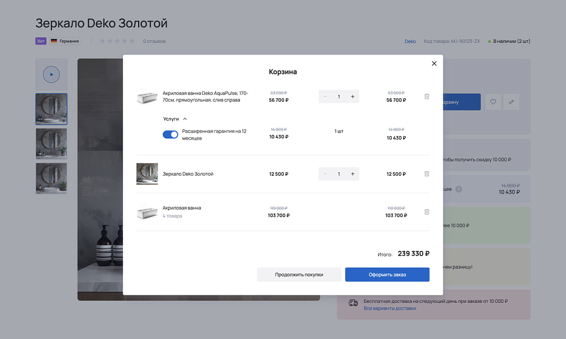Decrease mirror quantity with the minus button
Screen dimensions: 566x339
(x=325, y=173)
